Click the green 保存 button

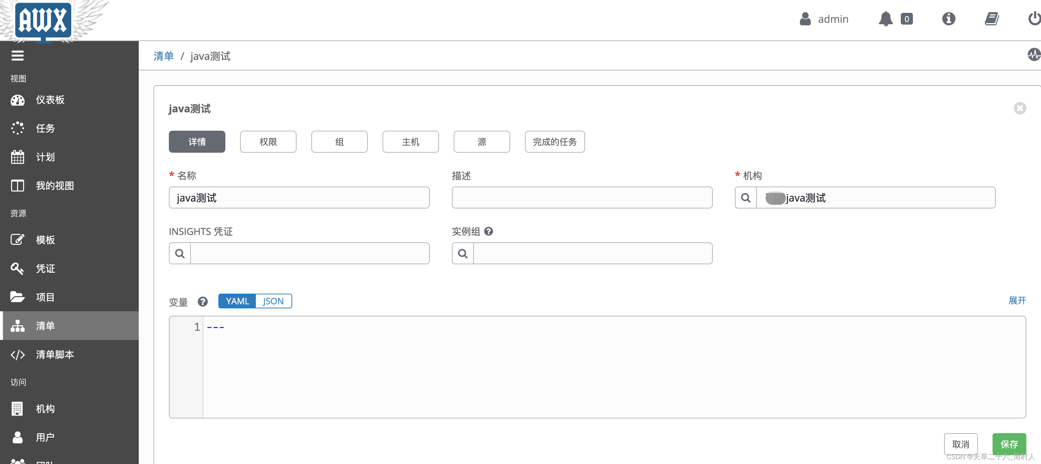pyautogui.click(x=1009, y=444)
